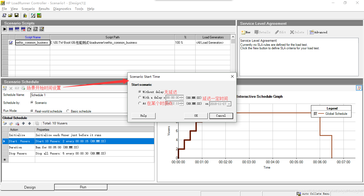Viewport: 364px width, 196px height.
Task: Click the Script Name column header
Action: [x=33, y=37]
